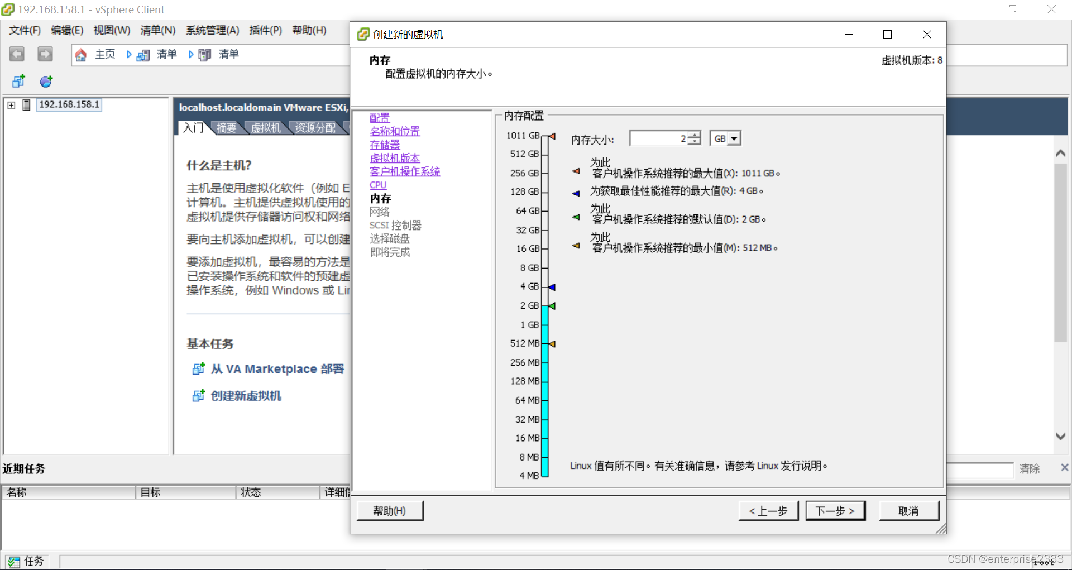Image resolution: width=1072 pixels, height=570 pixels.
Task: Click the 下一步 > button
Action: 835,511
